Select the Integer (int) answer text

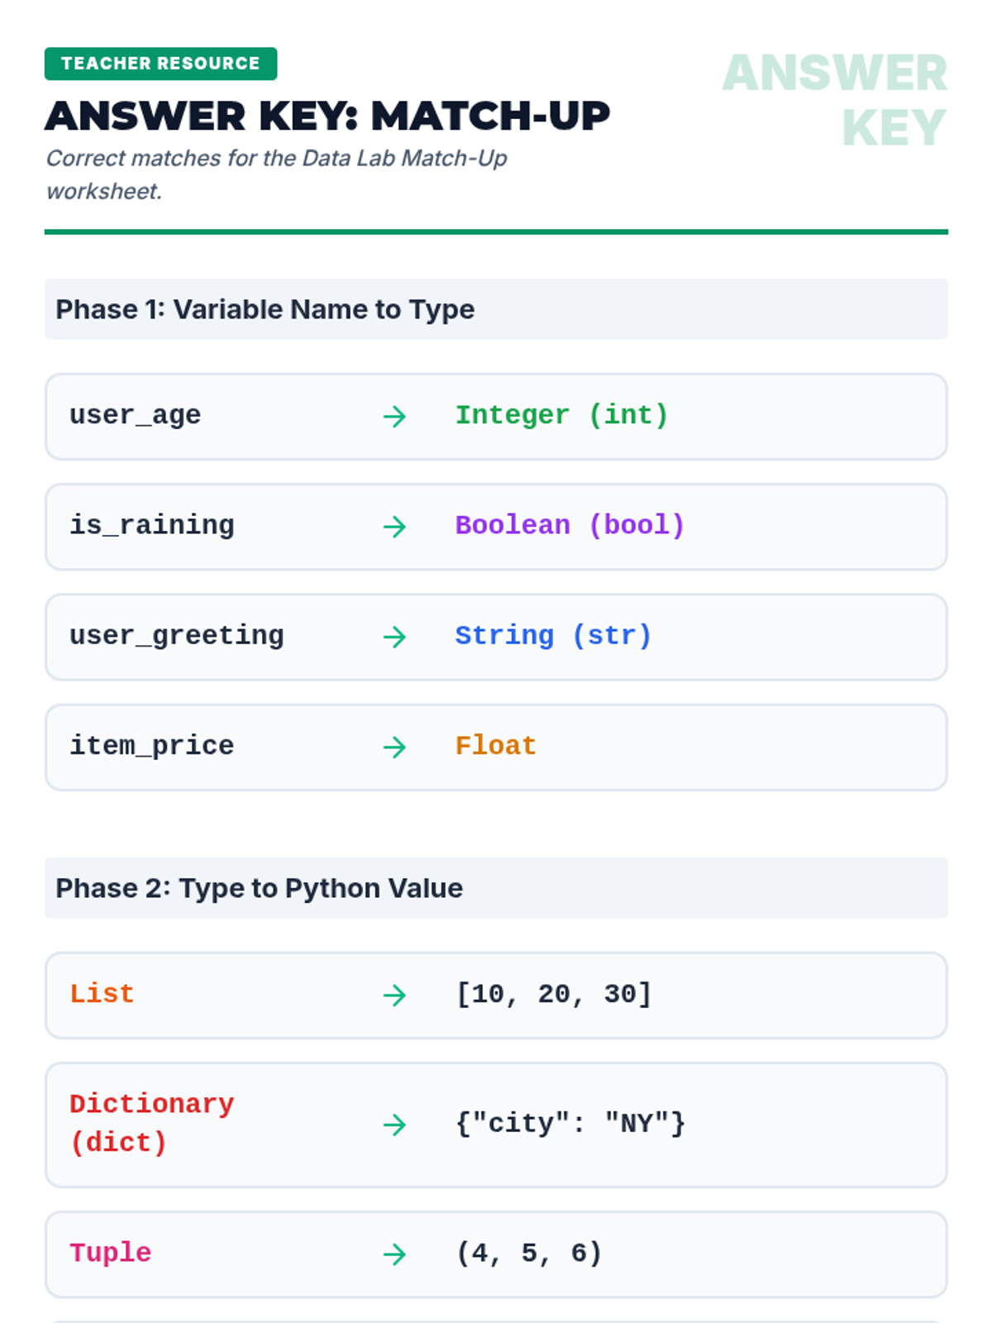pyautogui.click(x=561, y=415)
